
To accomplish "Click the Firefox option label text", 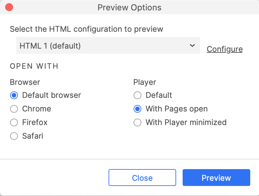I will (35, 122).
